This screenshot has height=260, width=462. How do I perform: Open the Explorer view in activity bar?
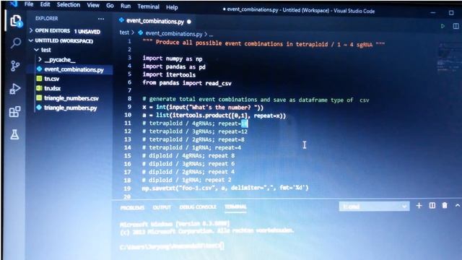tap(16, 21)
